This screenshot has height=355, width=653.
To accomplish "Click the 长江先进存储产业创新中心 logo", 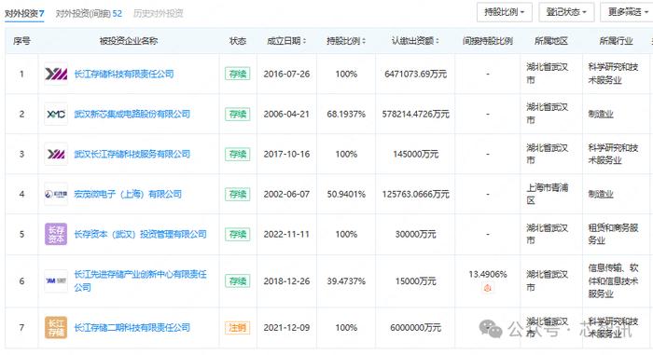I will pyautogui.click(x=56, y=280).
